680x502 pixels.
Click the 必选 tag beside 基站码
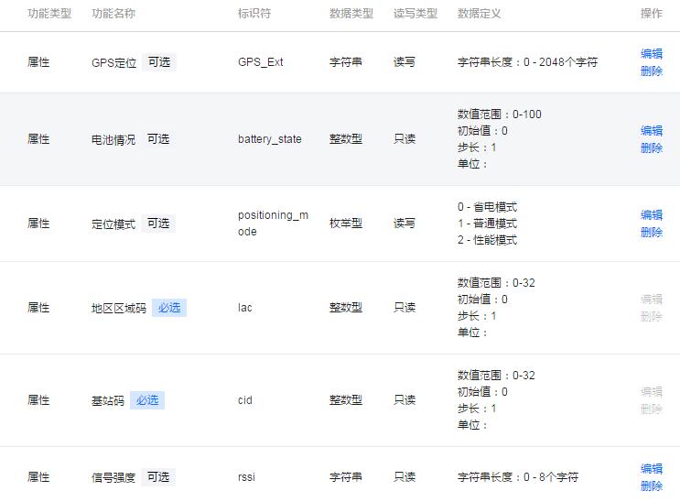click(x=147, y=400)
